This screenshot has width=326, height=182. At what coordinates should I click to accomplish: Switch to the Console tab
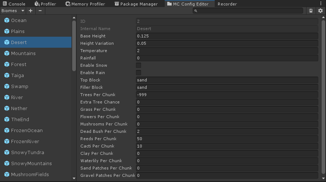pyautogui.click(x=14, y=4)
